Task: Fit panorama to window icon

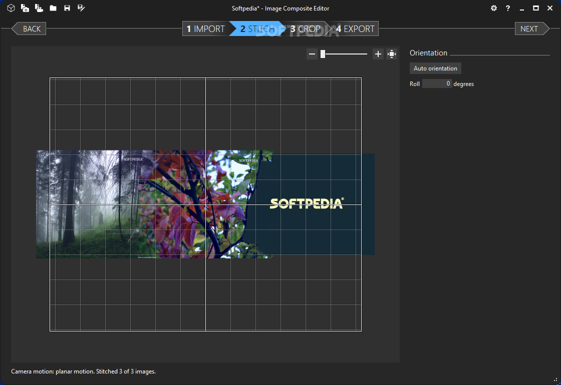Action: click(x=392, y=54)
